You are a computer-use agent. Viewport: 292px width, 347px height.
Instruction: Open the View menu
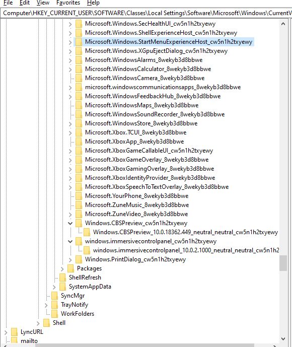(43, 3)
